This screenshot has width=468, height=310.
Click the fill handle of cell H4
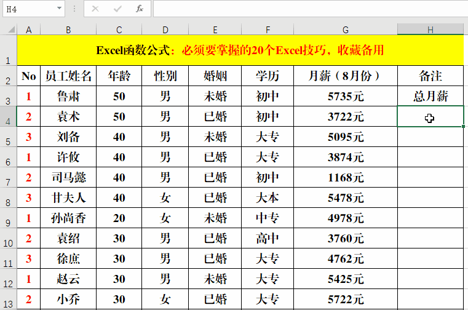click(x=463, y=127)
